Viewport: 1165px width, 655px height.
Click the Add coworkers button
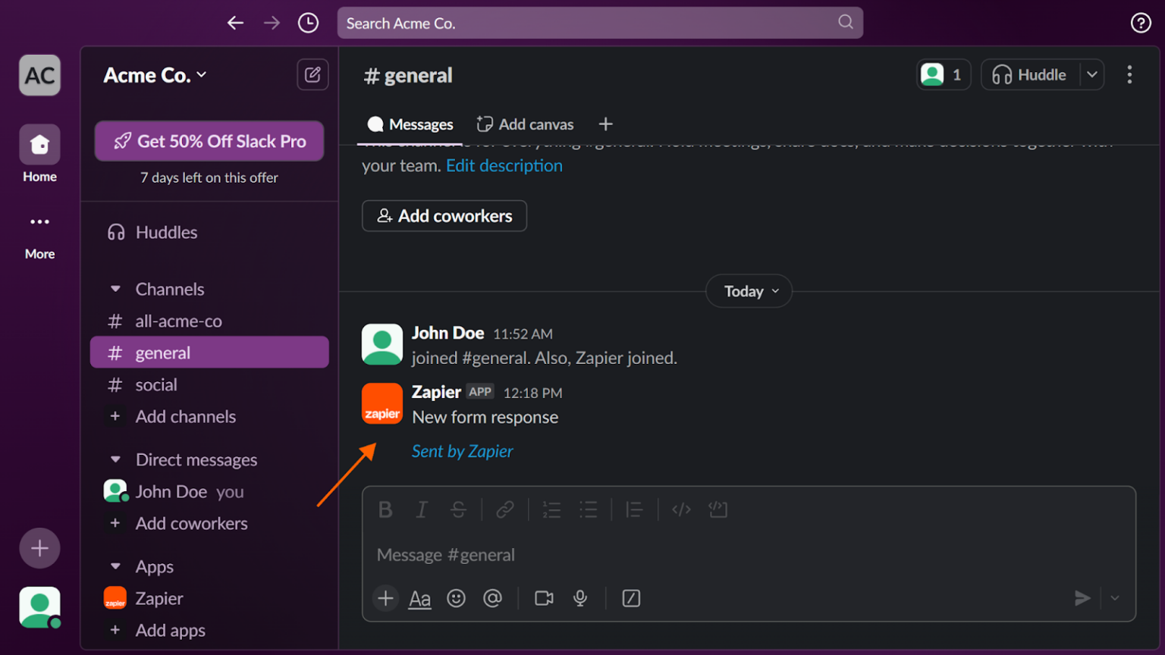[x=444, y=215]
